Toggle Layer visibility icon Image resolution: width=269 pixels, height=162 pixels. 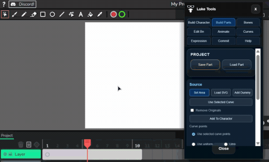coord(5,154)
